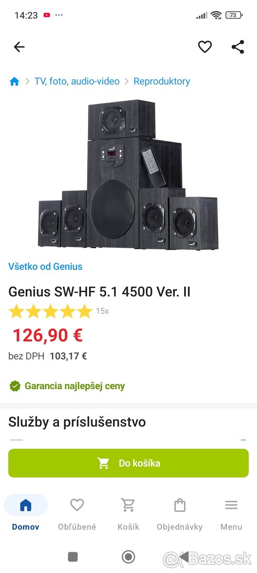This screenshot has width=257, height=573.
Task: Add product to favorites with heart icon
Action: (x=205, y=47)
